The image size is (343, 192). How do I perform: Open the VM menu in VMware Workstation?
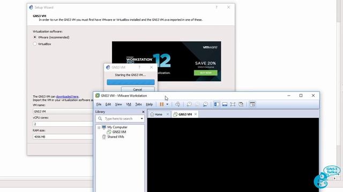(129, 105)
